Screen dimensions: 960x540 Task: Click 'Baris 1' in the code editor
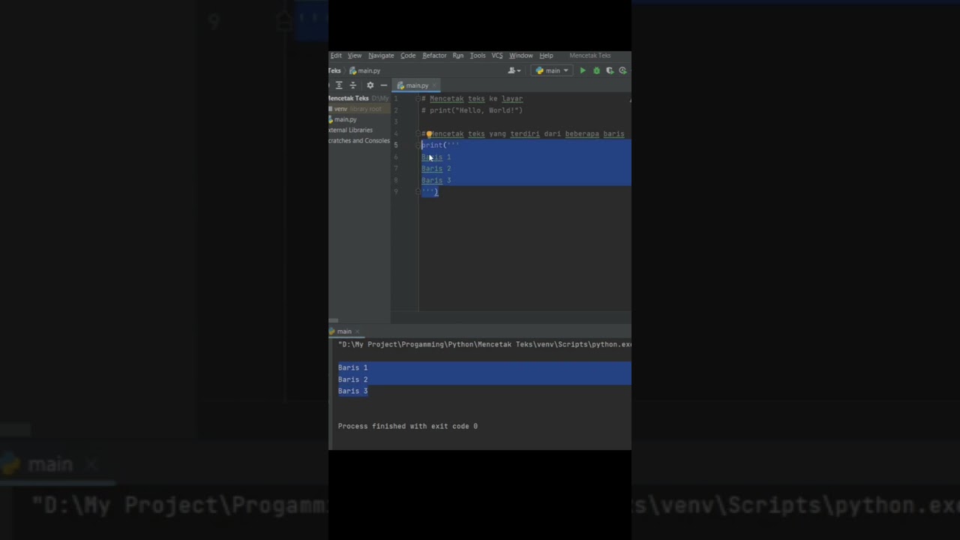pyautogui.click(x=436, y=157)
